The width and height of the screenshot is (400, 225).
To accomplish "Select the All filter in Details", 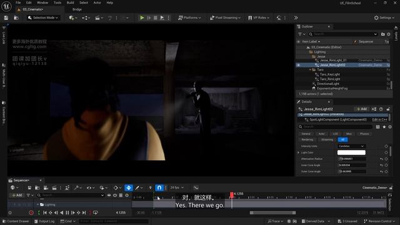I will (x=342, y=139).
